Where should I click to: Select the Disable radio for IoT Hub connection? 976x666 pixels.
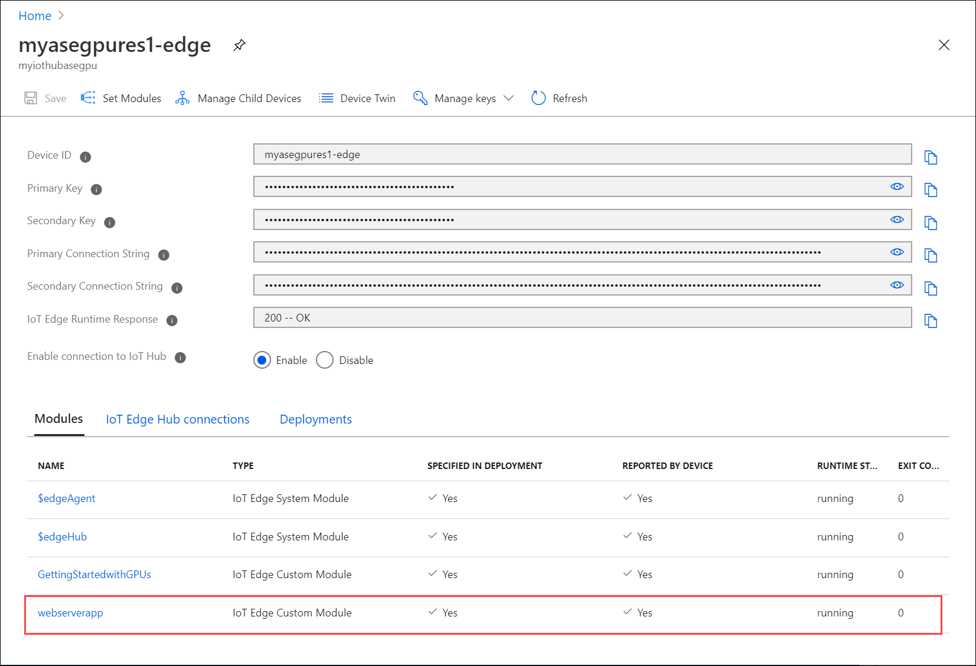pyautogui.click(x=325, y=360)
